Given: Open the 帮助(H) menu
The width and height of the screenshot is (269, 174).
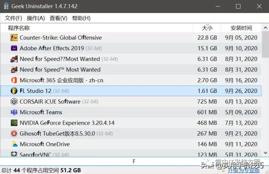Looking at the screenshot, I should (x=81, y=18).
